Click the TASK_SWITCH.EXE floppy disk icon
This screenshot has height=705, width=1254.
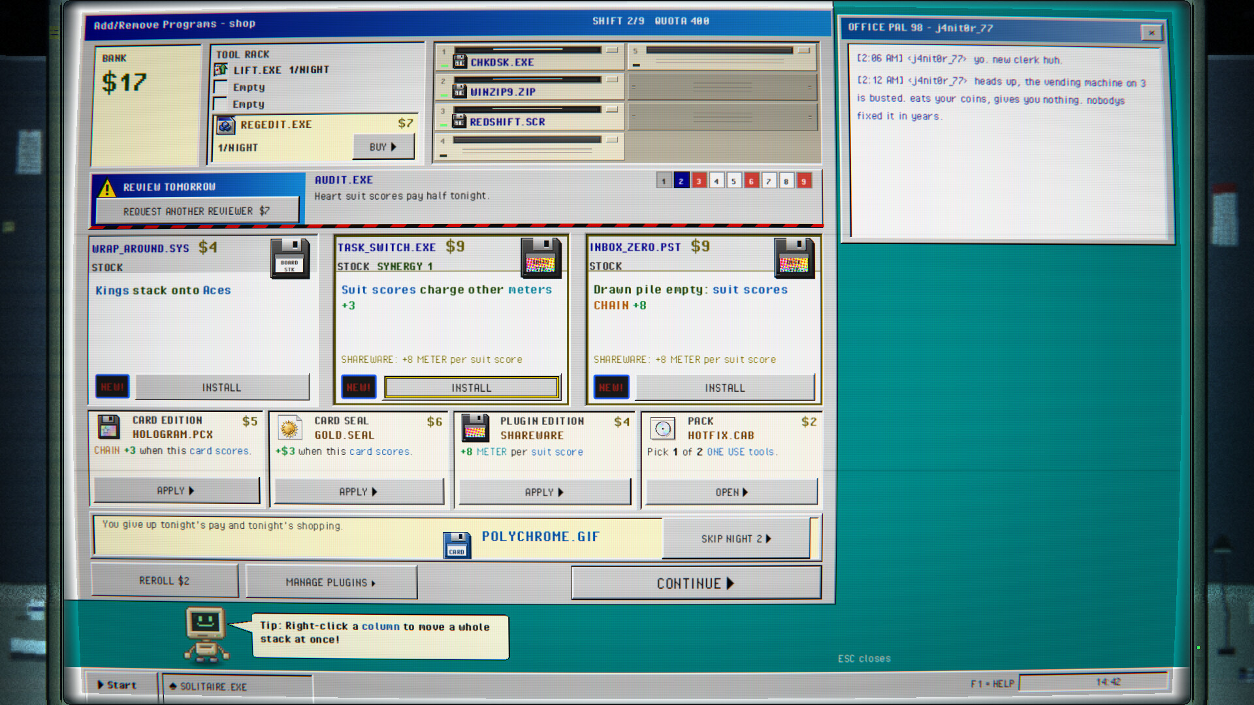[541, 258]
